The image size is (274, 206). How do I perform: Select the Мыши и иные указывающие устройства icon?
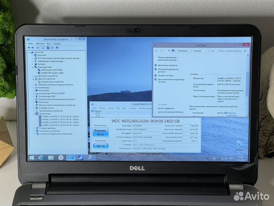point(37,105)
